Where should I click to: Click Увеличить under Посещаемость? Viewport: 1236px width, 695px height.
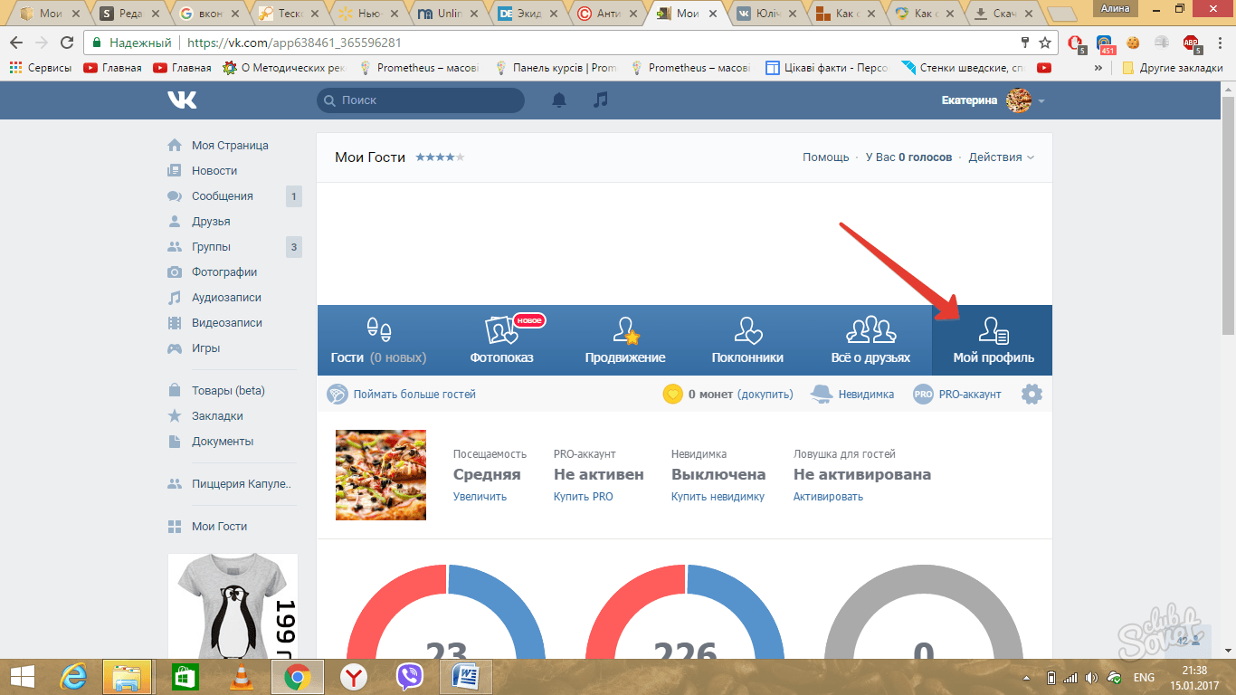pos(480,497)
